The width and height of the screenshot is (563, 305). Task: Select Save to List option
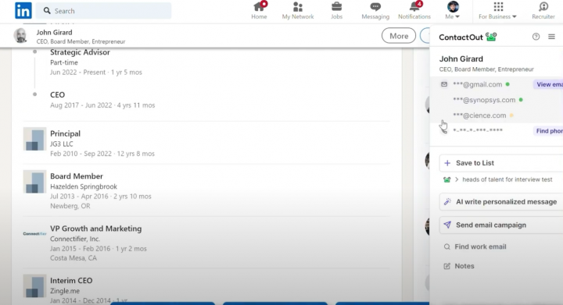click(x=501, y=163)
